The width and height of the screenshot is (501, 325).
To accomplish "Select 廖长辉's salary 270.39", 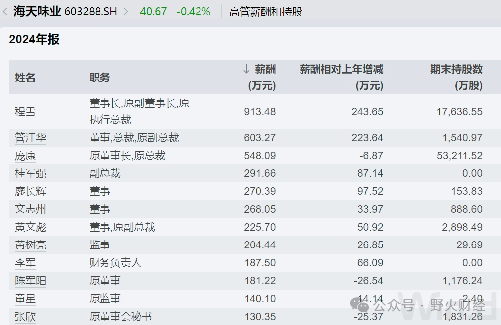I will tap(260, 191).
